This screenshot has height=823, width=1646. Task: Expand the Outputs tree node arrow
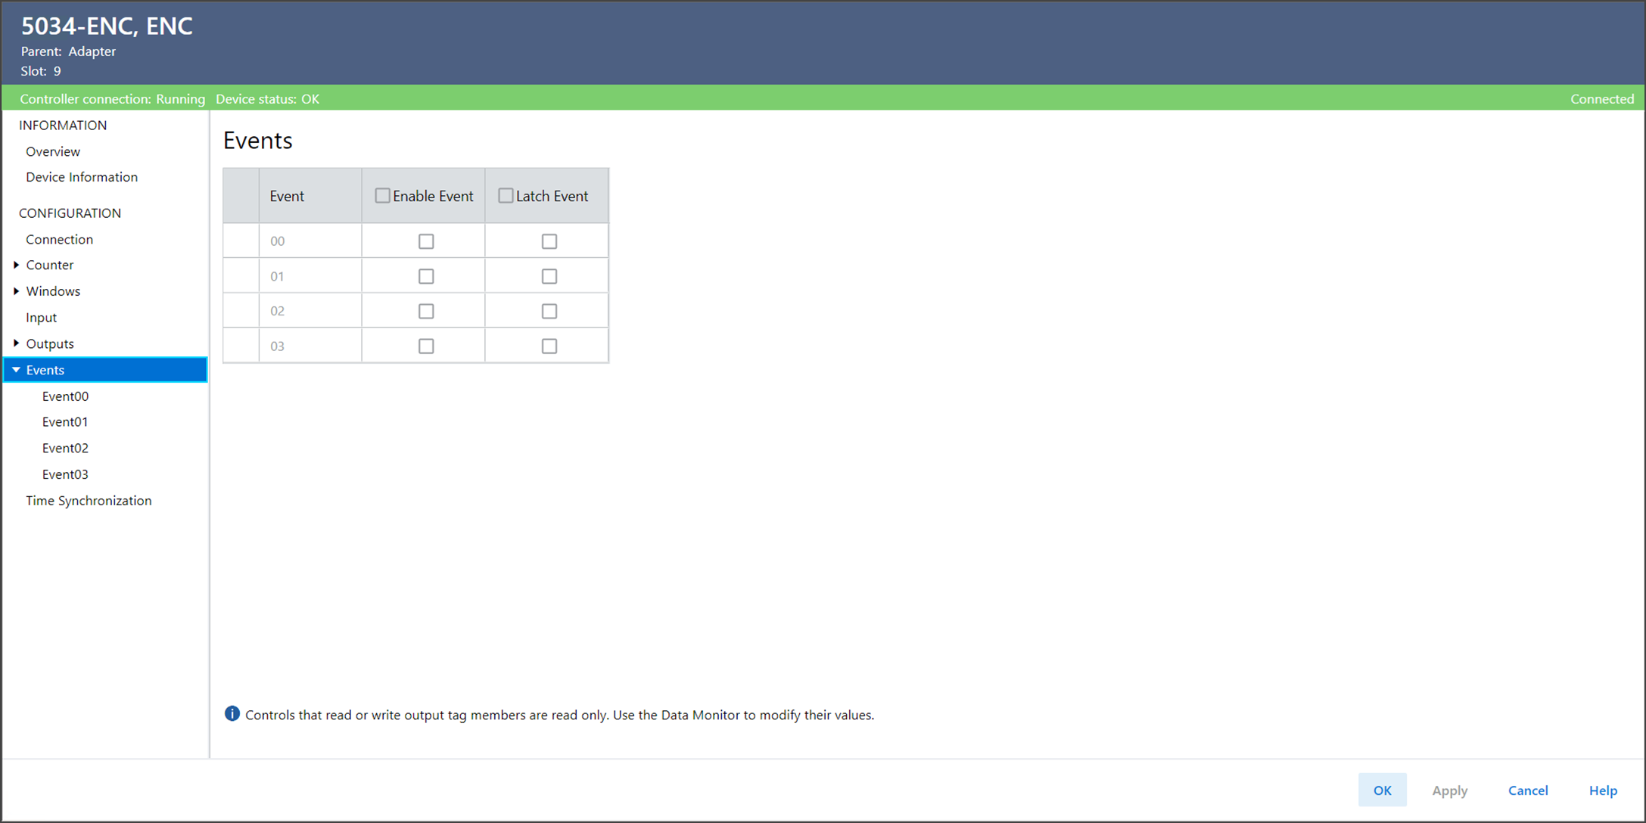pos(16,343)
